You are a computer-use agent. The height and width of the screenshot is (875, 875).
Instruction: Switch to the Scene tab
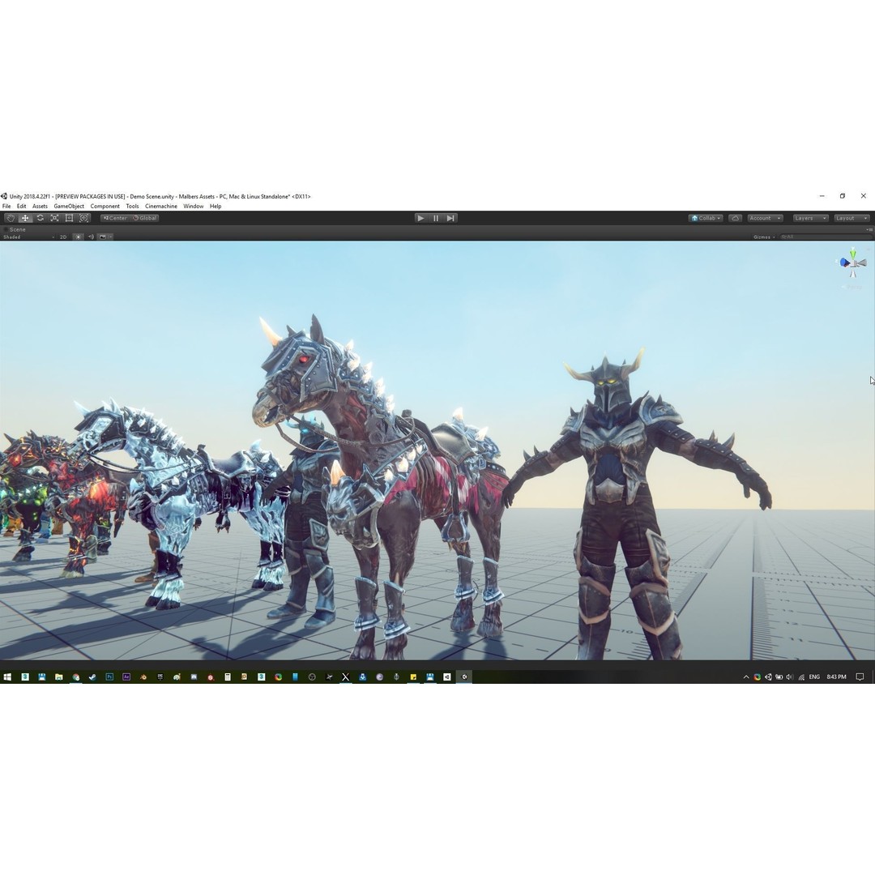coord(15,229)
